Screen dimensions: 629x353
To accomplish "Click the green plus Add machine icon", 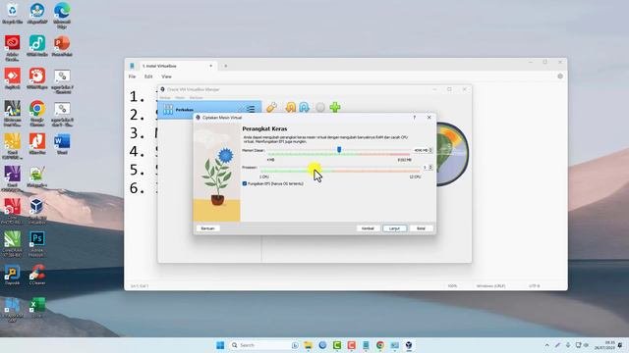I will (335, 107).
